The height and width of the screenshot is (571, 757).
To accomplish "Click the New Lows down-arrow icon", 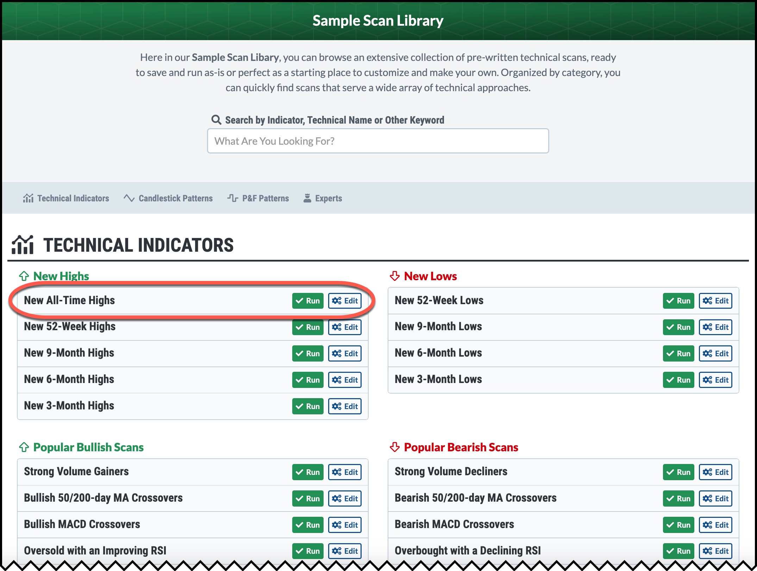I will pos(395,276).
